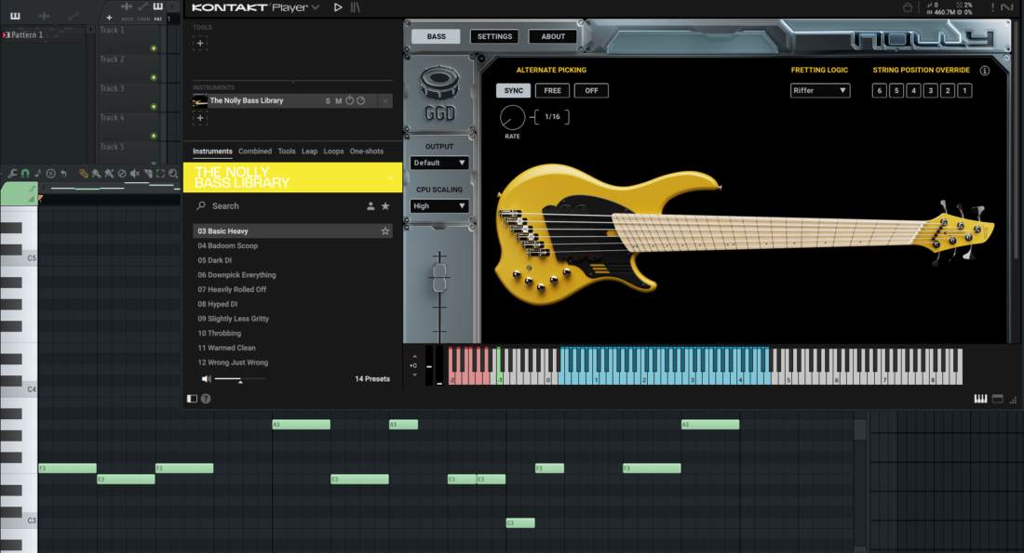Select the piano roll mute tool

coord(135,174)
